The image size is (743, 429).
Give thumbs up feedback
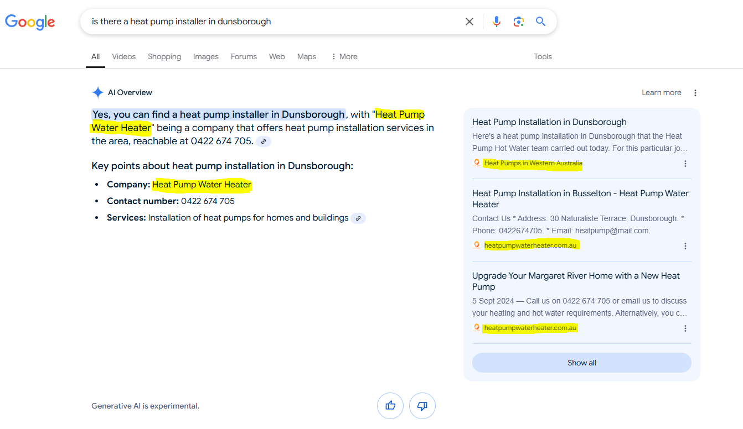(x=390, y=406)
